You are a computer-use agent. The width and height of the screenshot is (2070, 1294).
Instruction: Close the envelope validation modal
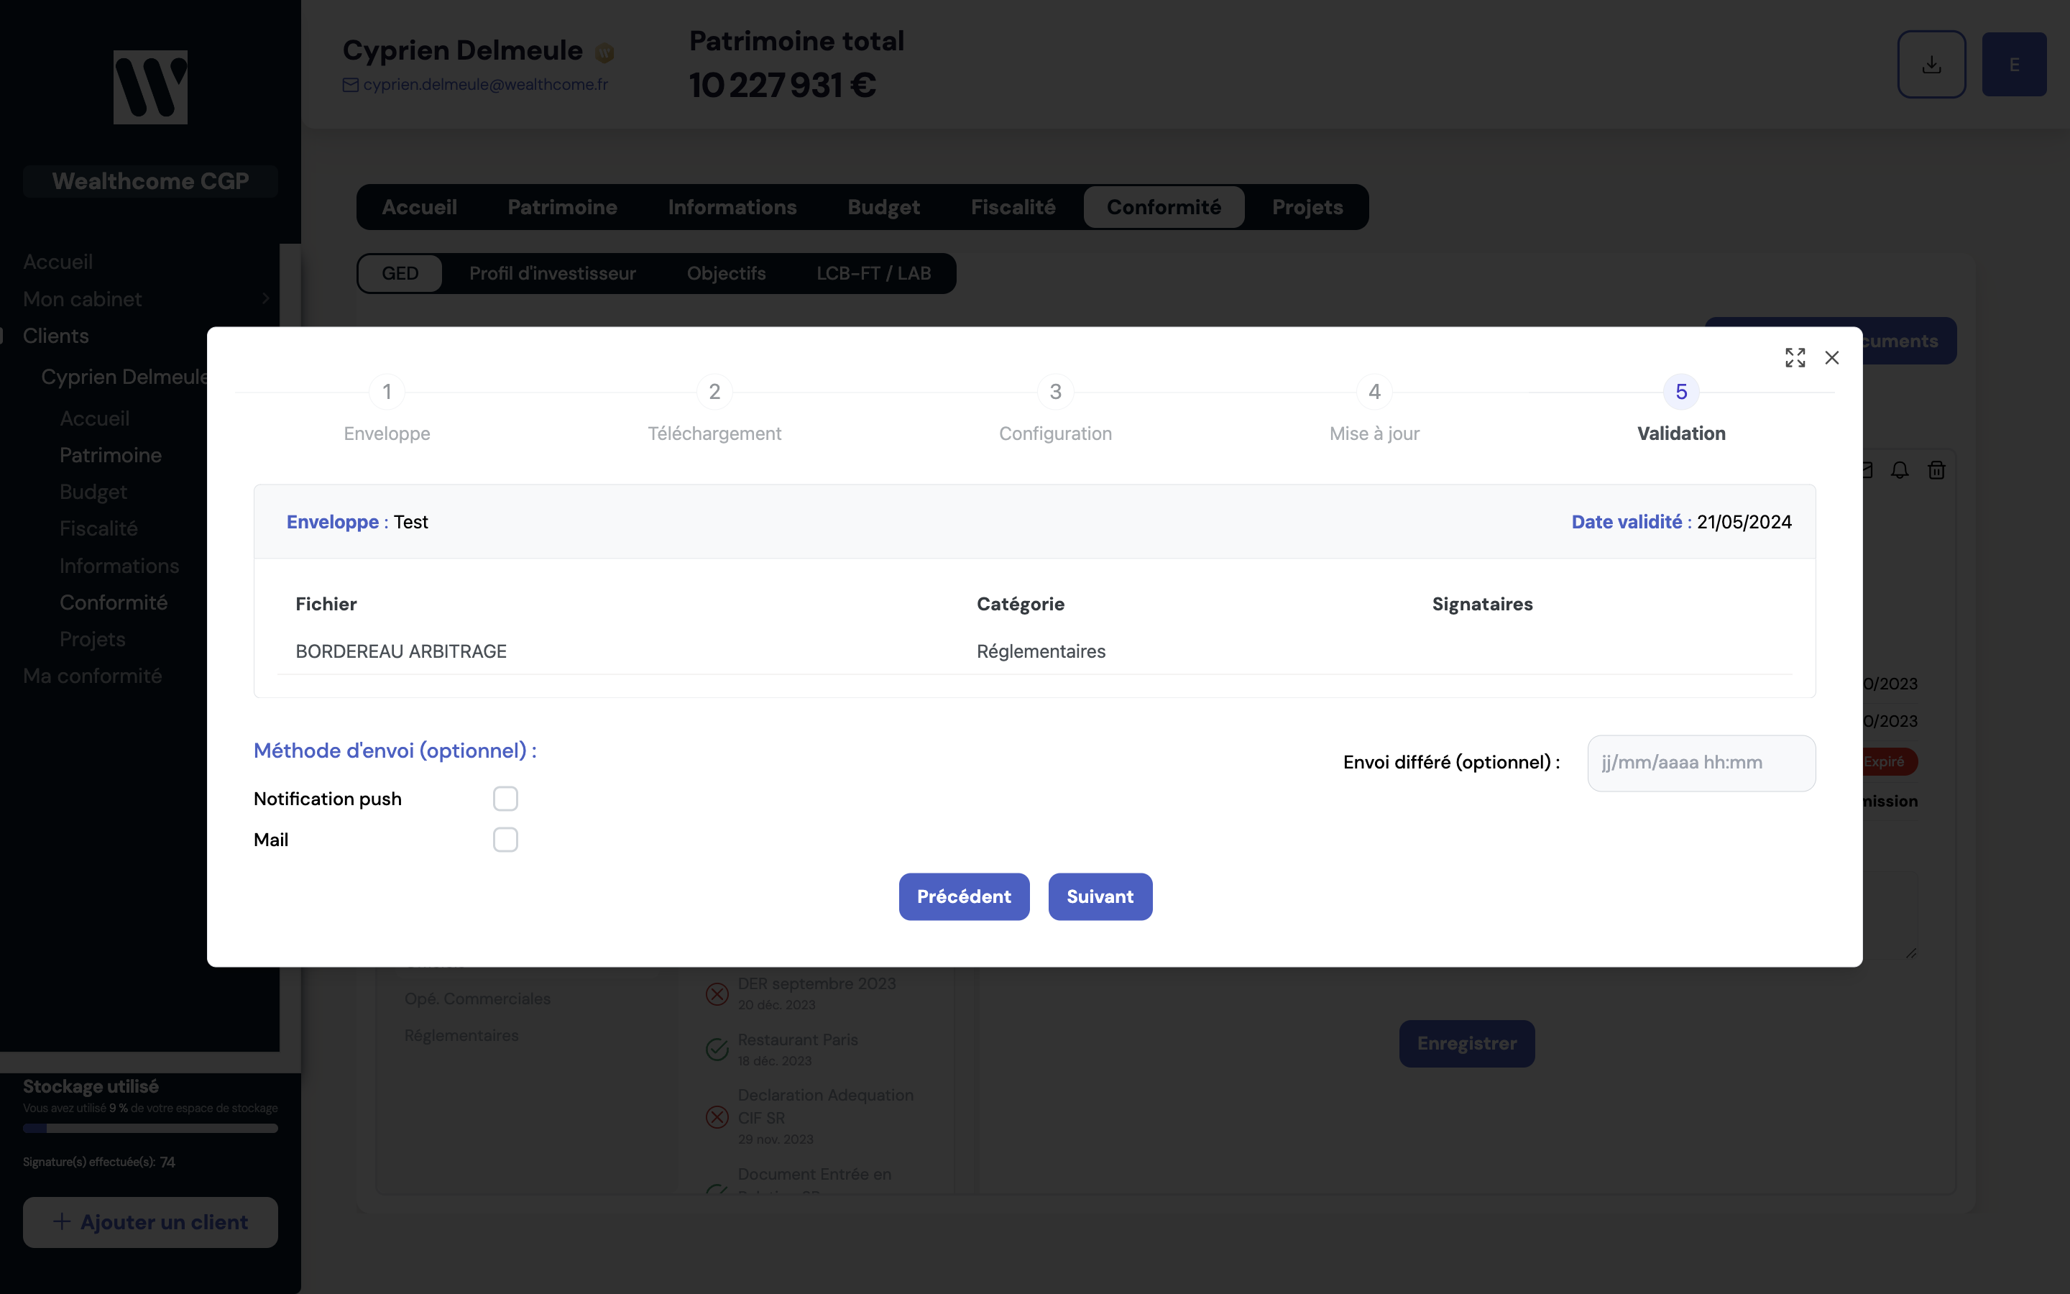pyautogui.click(x=1831, y=358)
